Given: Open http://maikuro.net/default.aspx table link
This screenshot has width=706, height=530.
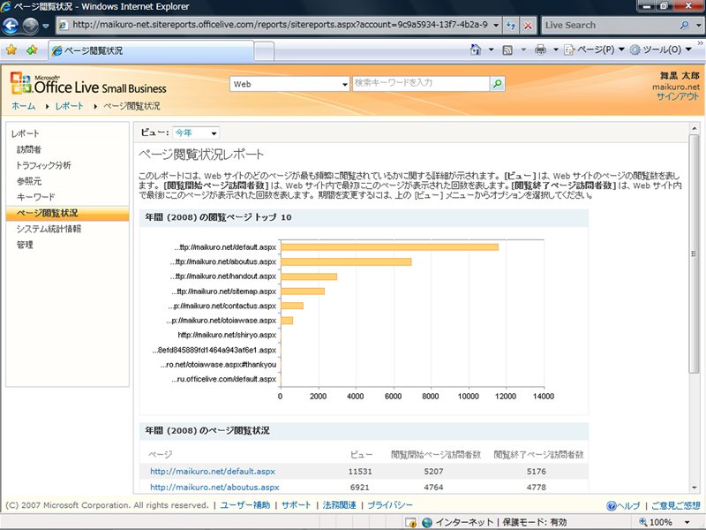Looking at the screenshot, I should click(213, 472).
